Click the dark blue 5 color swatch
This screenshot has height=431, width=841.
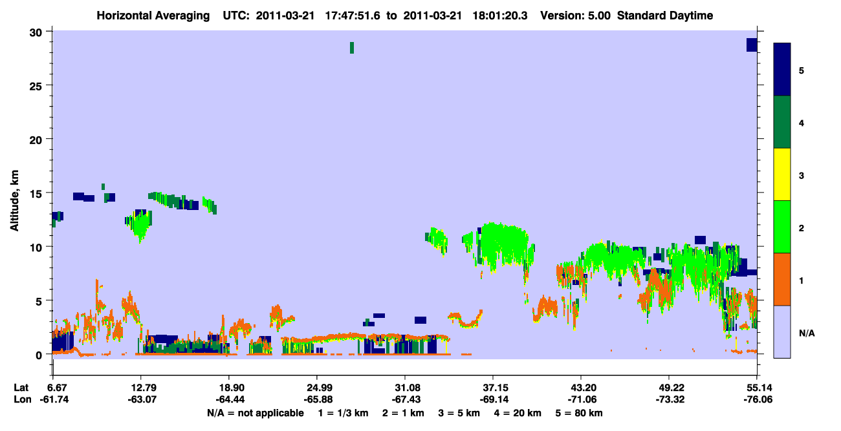[x=782, y=70]
